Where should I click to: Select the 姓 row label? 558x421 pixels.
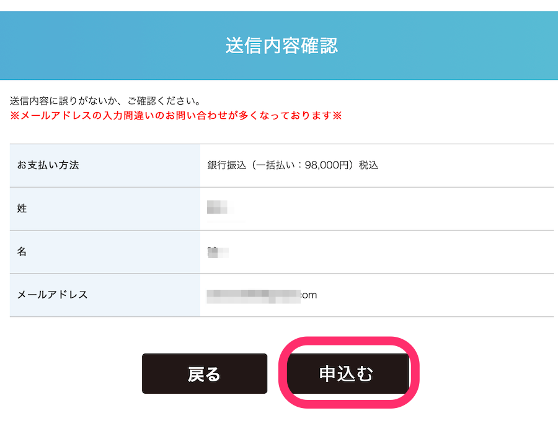point(22,209)
